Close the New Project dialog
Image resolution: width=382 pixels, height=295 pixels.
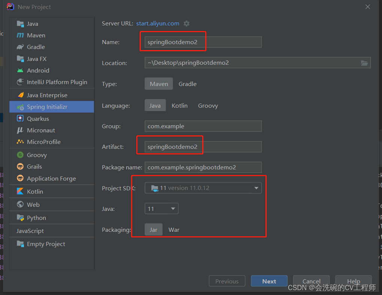click(368, 7)
